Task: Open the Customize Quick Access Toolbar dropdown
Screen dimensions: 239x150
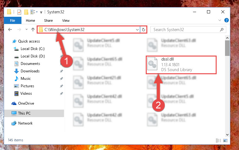Action: point(41,12)
